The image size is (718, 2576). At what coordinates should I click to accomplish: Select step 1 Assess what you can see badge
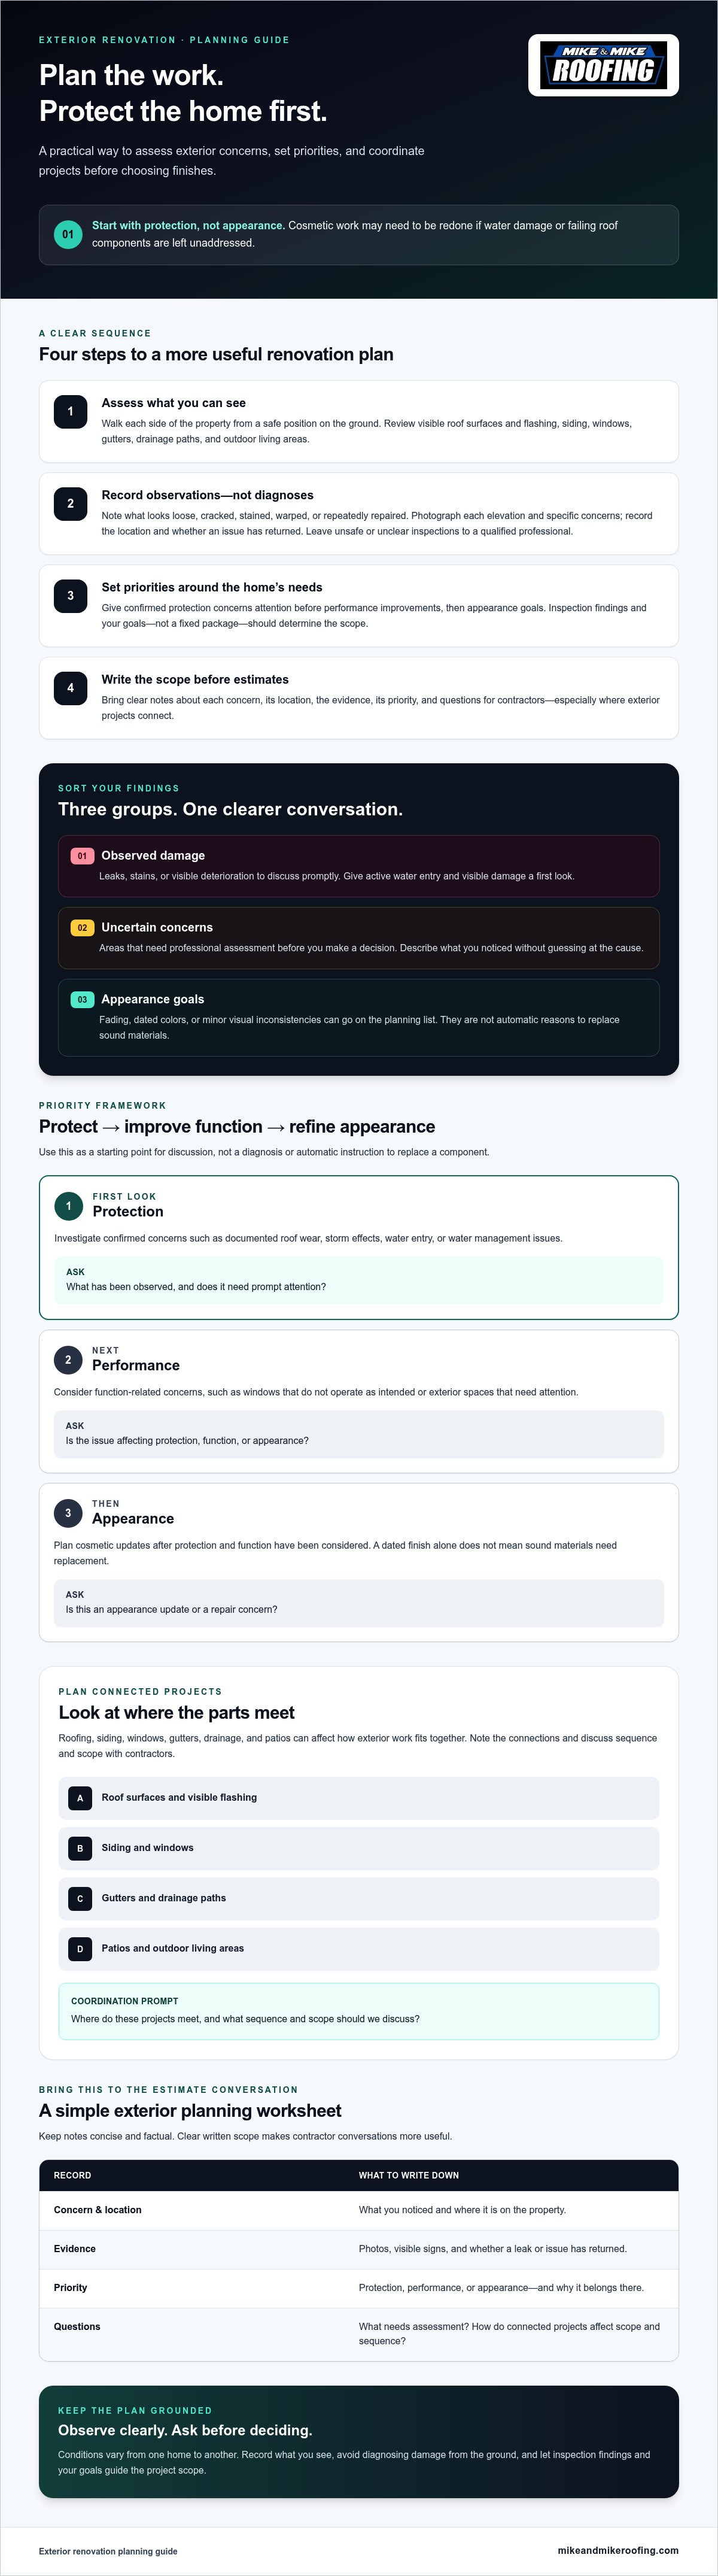pyautogui.click(x=70, y=411)
